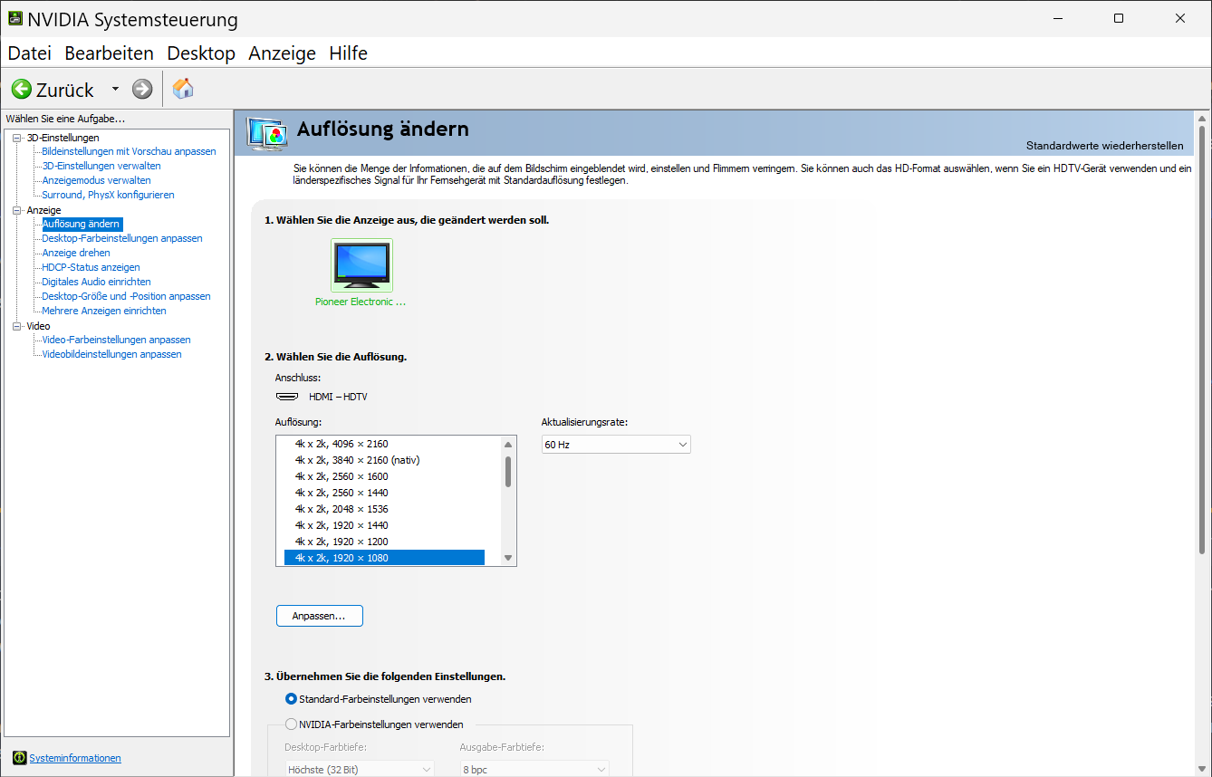Open the Desktop-Farbtiefe dropdown

360,770
